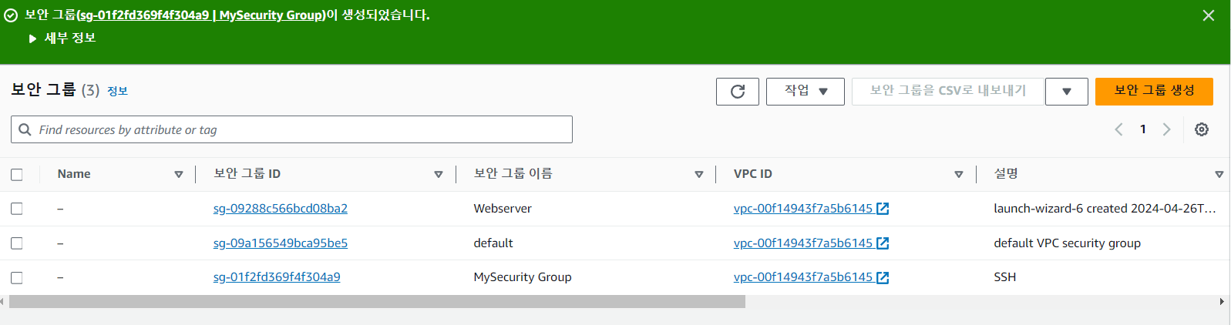This screenshot has width=1231, height=325.
Task: Open security group sg-09a156549bca95be5
Action: coord(281,243)
